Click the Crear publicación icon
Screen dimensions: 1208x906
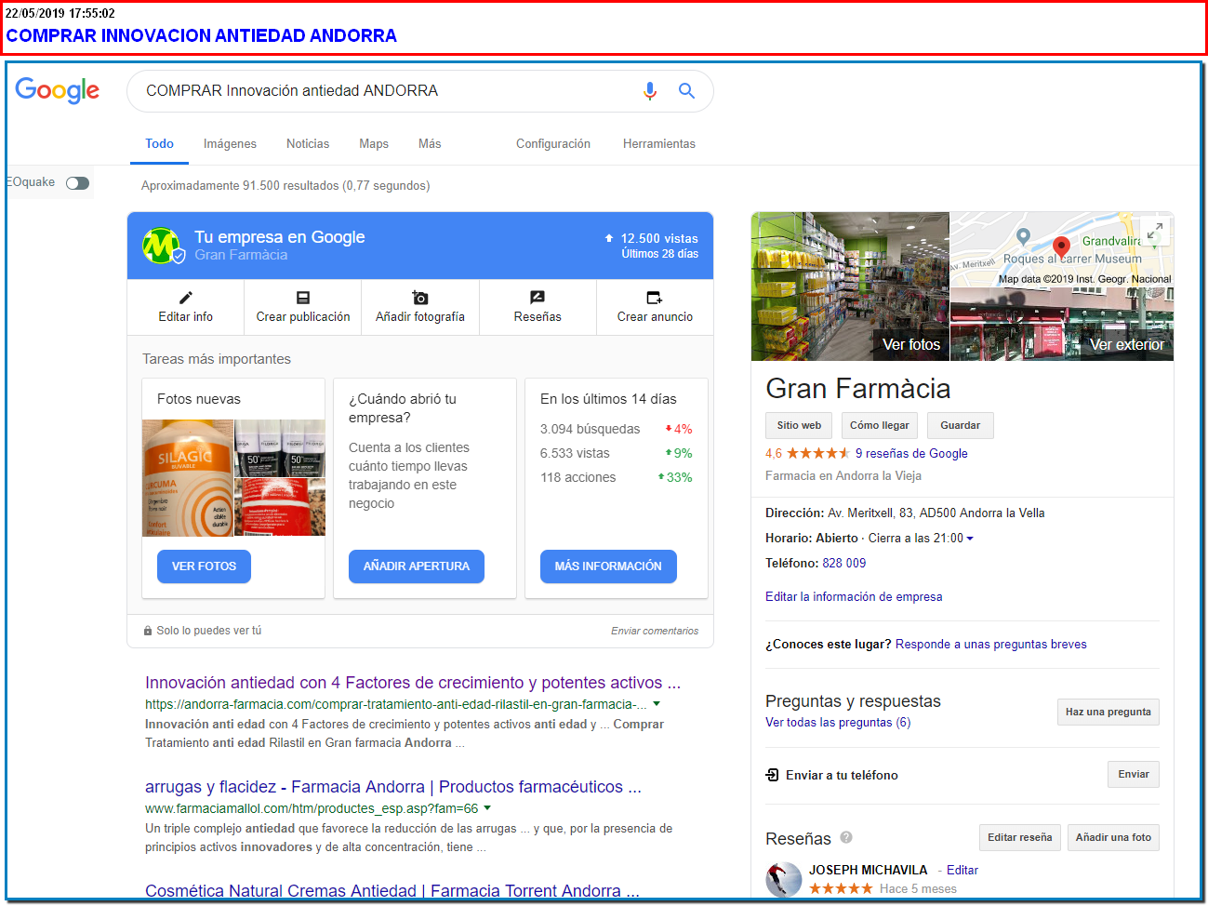pyautogui.click(x=303, y=298)
